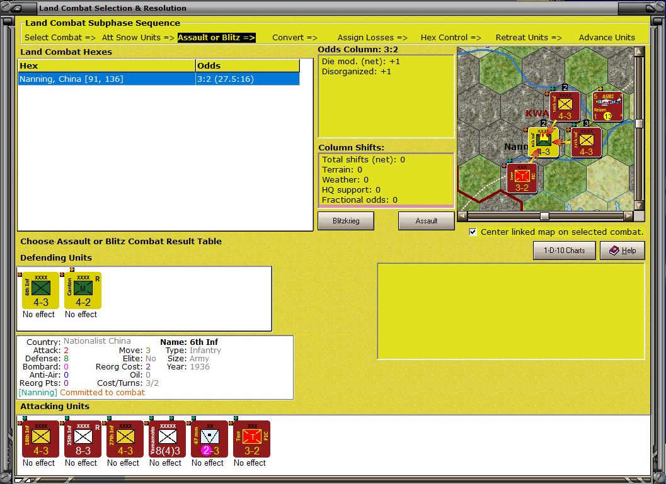Viewport: 666px width, 484px height.
Task: Select the Yamamoto 8(4)3 HQ unit
Action: point(168,439)
